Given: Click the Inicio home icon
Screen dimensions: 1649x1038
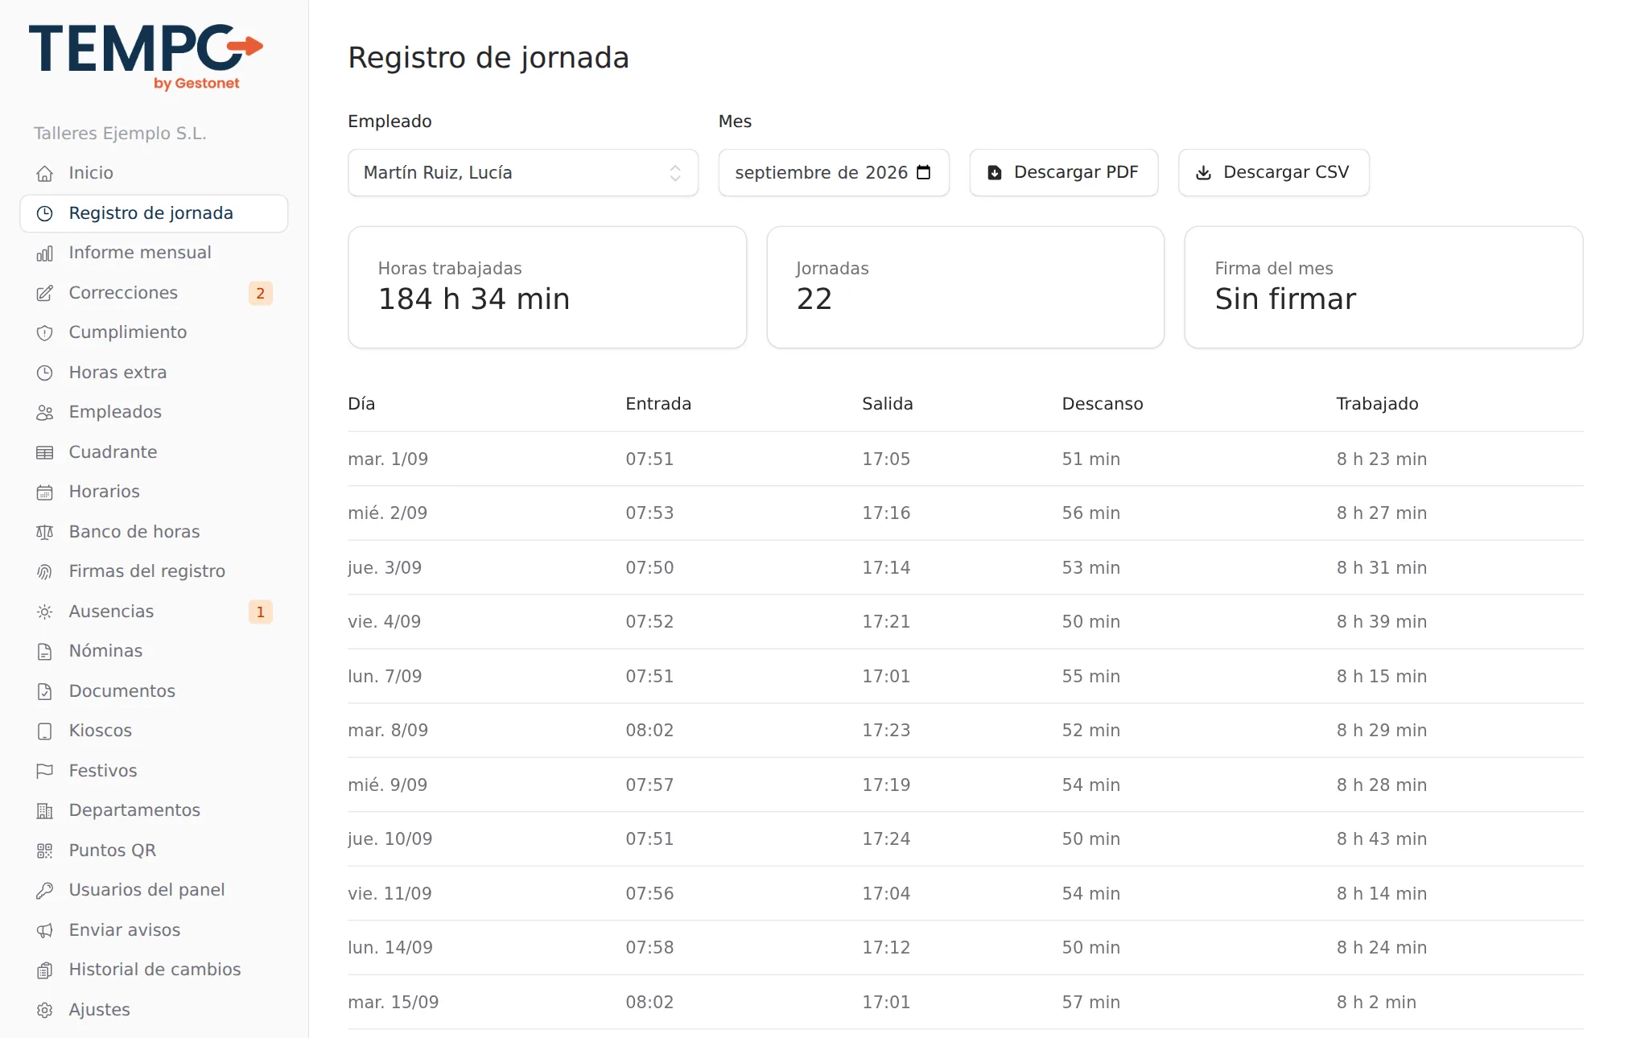Looking at the screenshot, I should 45,173.
